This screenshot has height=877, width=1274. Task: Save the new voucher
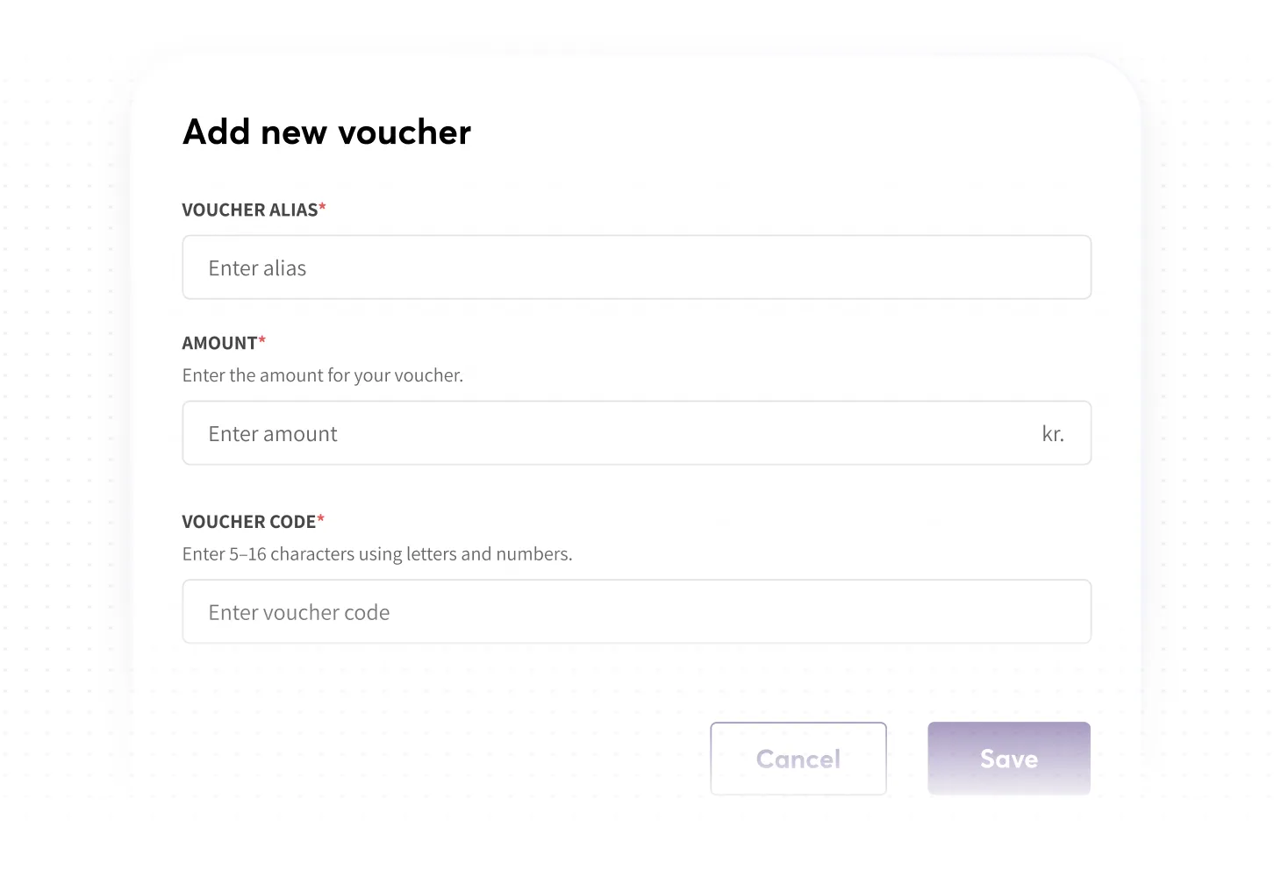click(x=1008, y=759)
